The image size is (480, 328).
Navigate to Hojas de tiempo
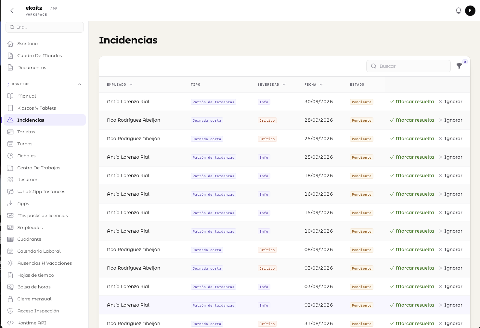point(45,275)
